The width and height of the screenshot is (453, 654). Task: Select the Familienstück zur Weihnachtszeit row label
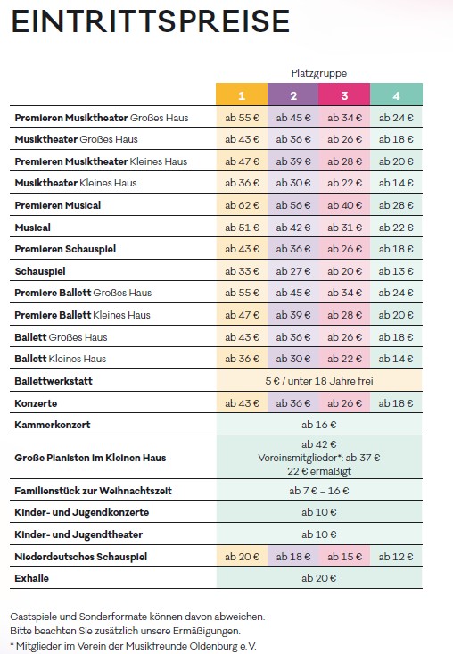coord(93,491)
